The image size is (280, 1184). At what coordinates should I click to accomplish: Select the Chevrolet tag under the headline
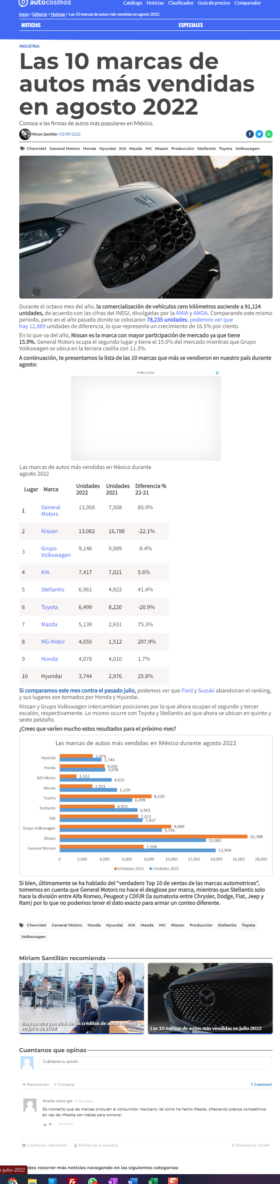click(36, 148)
